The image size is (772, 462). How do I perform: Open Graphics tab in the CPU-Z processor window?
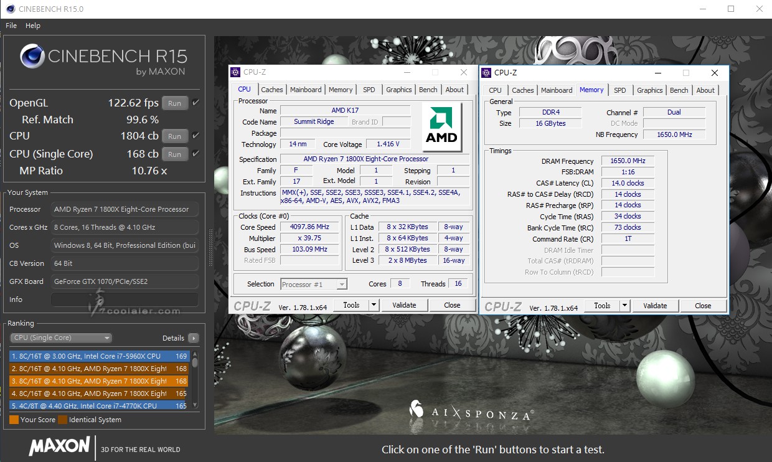(399, 90)
